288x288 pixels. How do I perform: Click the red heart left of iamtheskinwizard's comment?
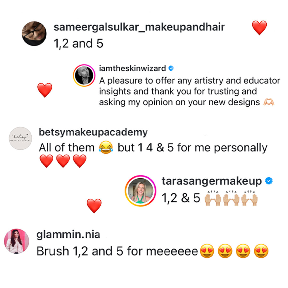(45, 90)
